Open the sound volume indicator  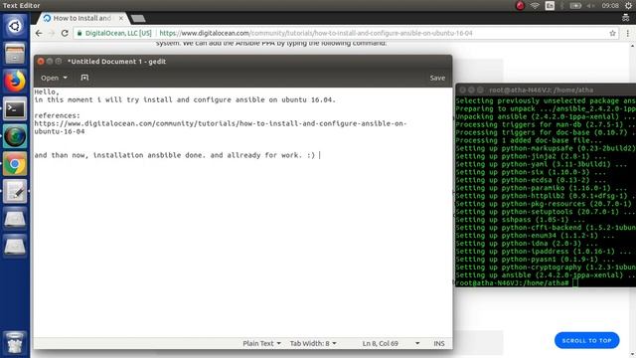pos(591,6)
